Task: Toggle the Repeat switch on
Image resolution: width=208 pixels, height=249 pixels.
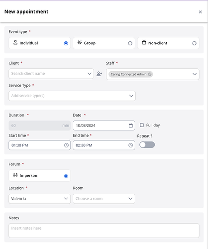Action: 147,145
